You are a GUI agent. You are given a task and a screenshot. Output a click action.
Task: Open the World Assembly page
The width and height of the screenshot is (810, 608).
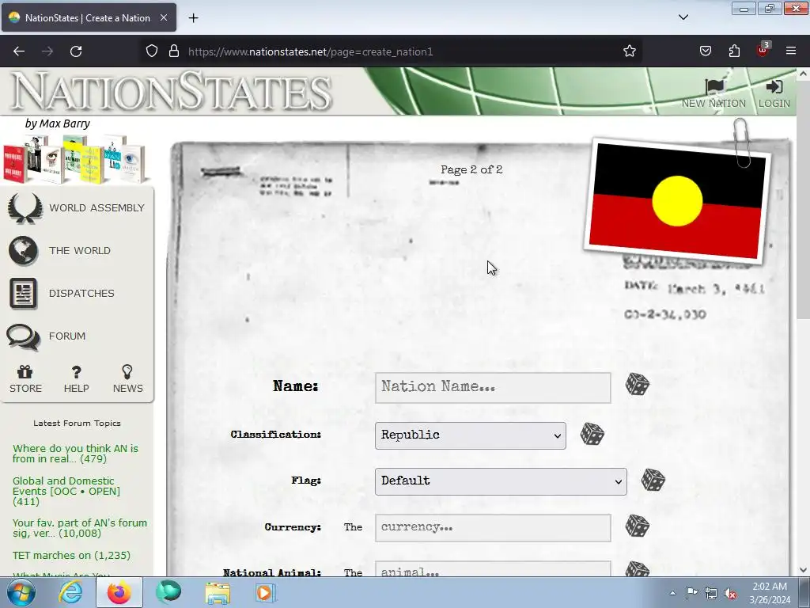click(77, 208)
